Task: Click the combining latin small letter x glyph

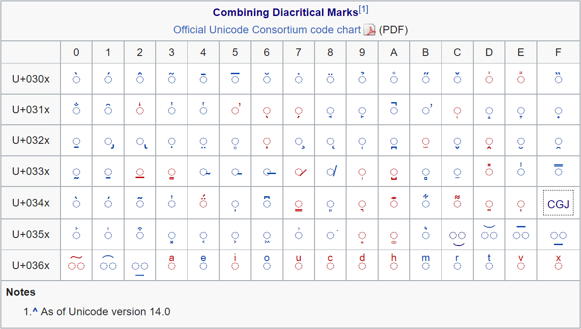Action: click(x=558, y=265)
